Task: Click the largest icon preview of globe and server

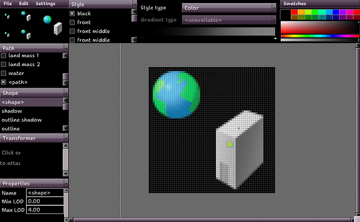Action: point(52,25)
